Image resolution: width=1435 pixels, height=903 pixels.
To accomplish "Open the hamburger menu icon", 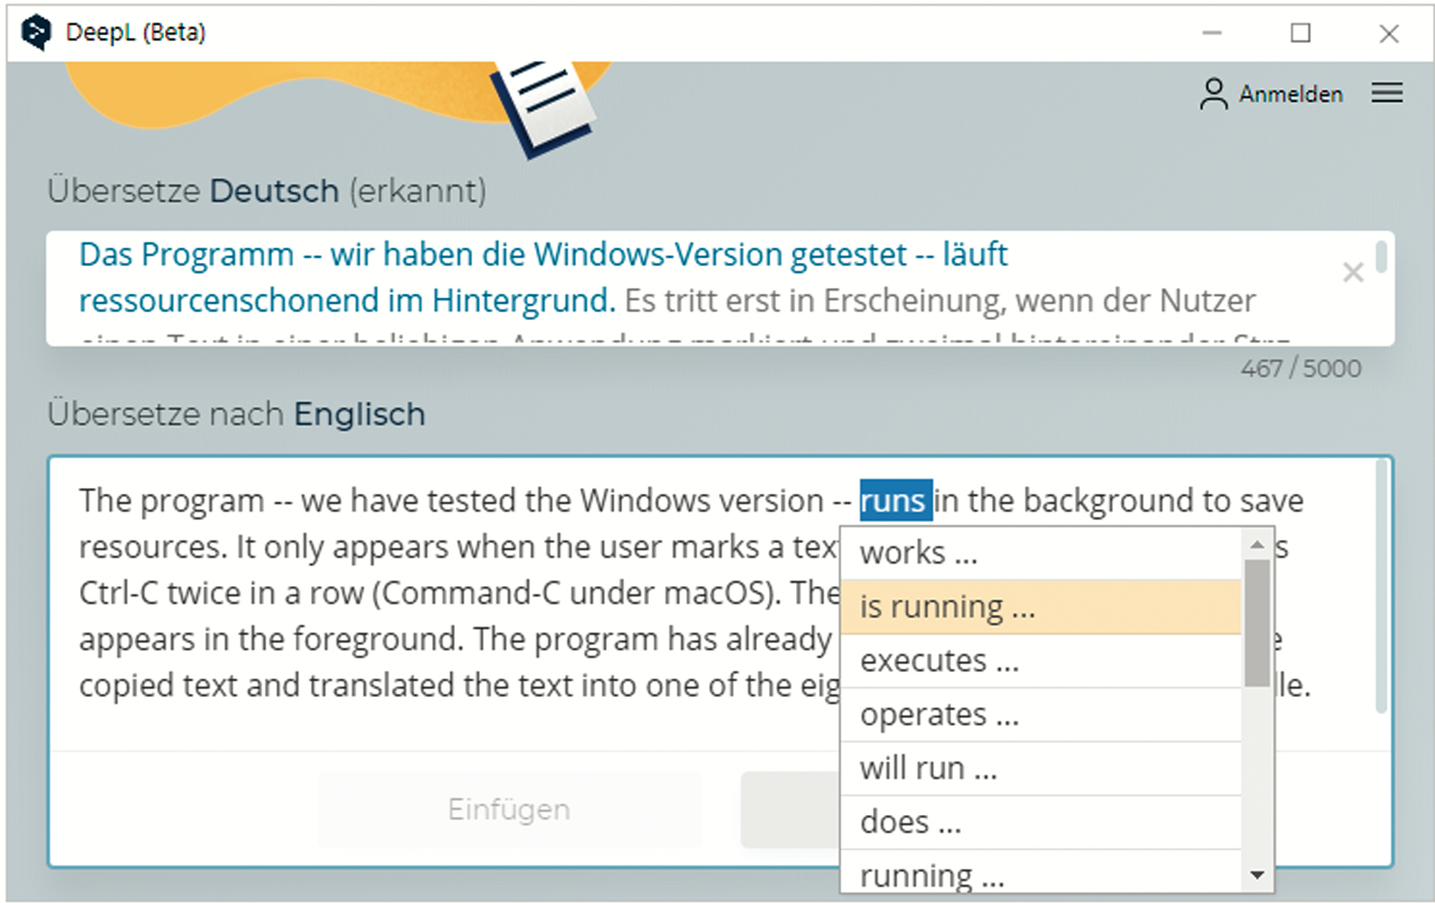I will (1386, 94).
